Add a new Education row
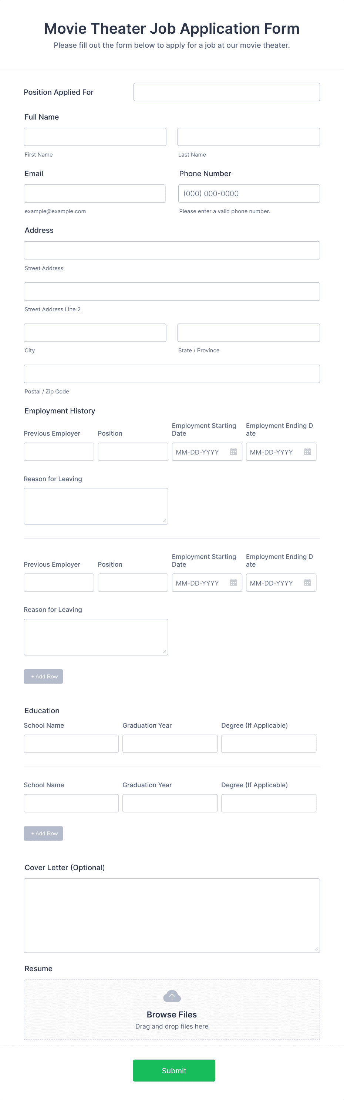 [x=43, y=833]
